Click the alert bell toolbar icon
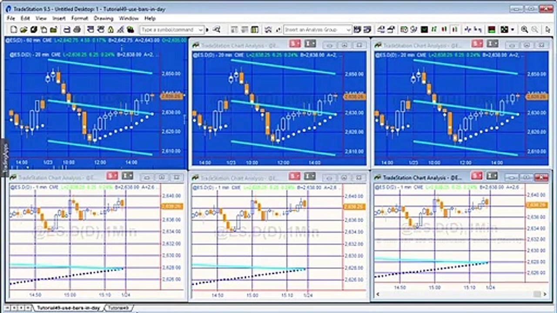The height and width of the screenshot is (313, 557). [x=111, y=30]
